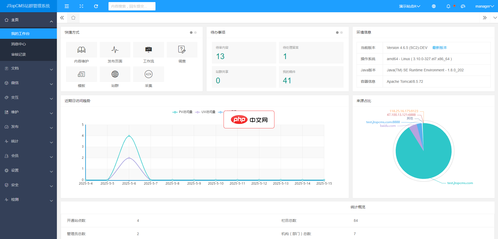498x239 pixels.
Task: Open the manager account dropdown
Action: click(x=484, y=6)
